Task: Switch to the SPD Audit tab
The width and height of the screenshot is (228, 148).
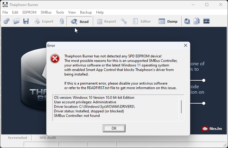Action: (48, 138)
